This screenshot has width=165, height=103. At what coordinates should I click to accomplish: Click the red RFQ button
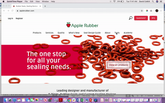click(153, 18)
